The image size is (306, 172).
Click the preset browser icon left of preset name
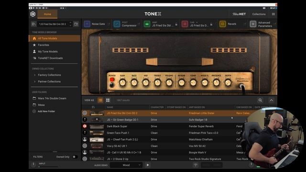(x=33, y=24)
